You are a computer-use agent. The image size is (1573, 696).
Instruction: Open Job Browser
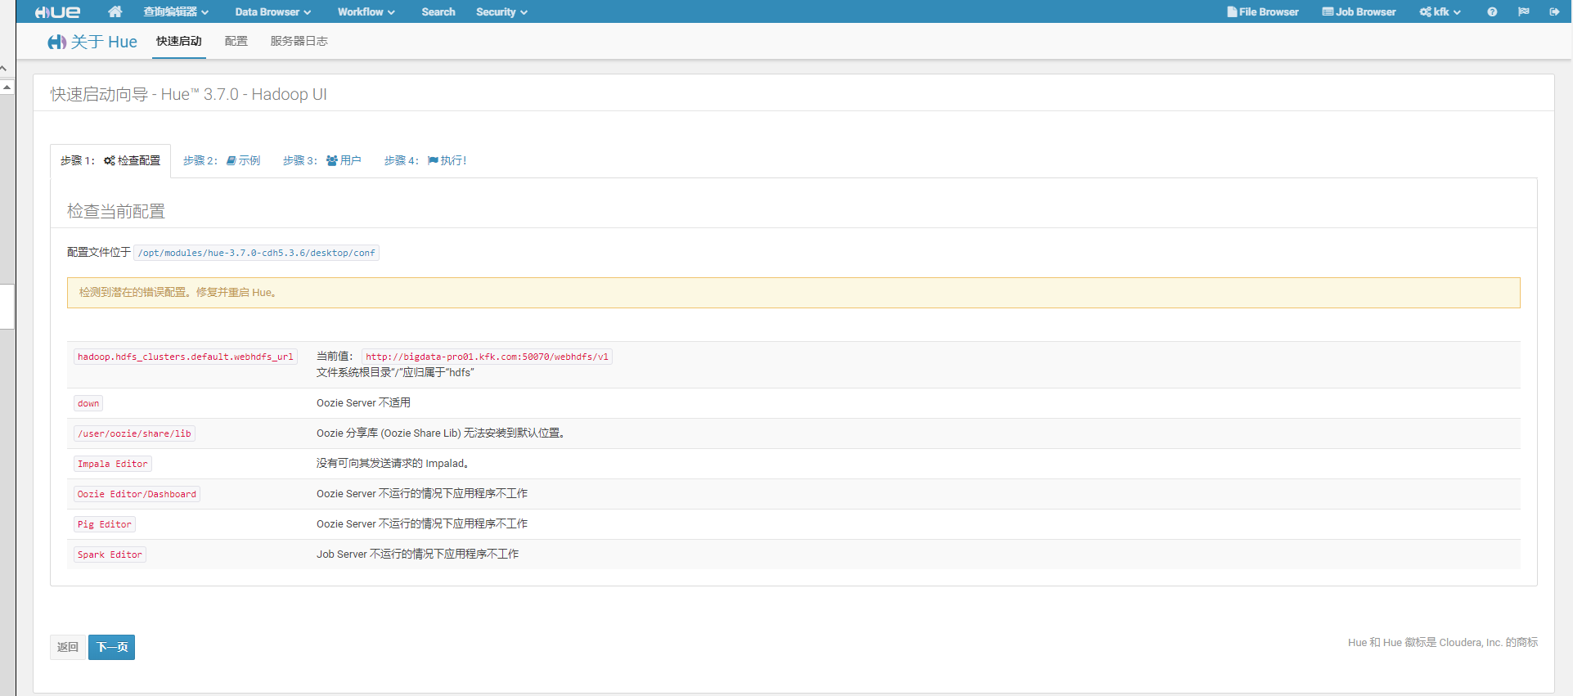pyautogui.click(x=1360, y=11)
